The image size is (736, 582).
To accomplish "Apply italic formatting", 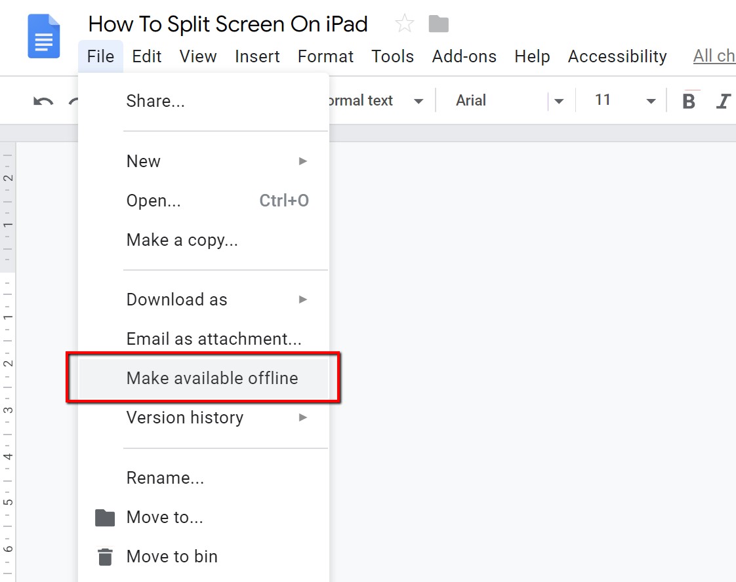I will (x=724, y=100).
